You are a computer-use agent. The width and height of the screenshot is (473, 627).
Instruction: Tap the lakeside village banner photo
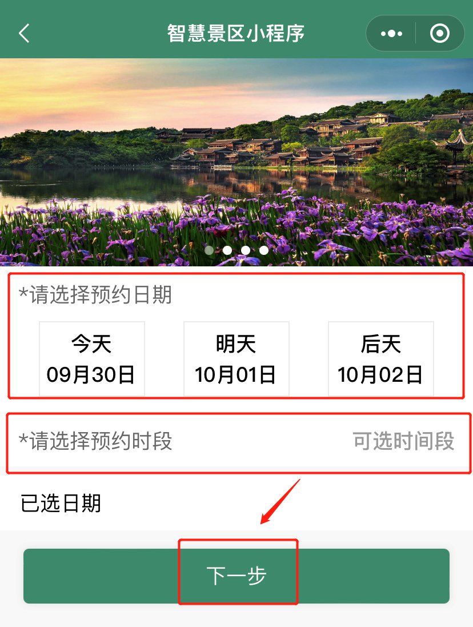(236, 162)
